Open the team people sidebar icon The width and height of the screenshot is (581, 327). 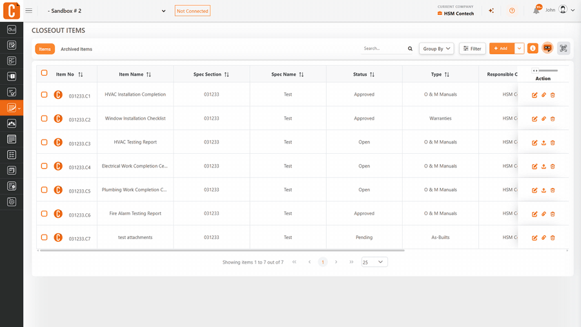[x=12, y=123]
